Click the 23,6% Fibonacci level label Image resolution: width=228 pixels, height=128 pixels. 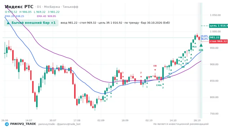pyautogui.click(x=204, y=36)
